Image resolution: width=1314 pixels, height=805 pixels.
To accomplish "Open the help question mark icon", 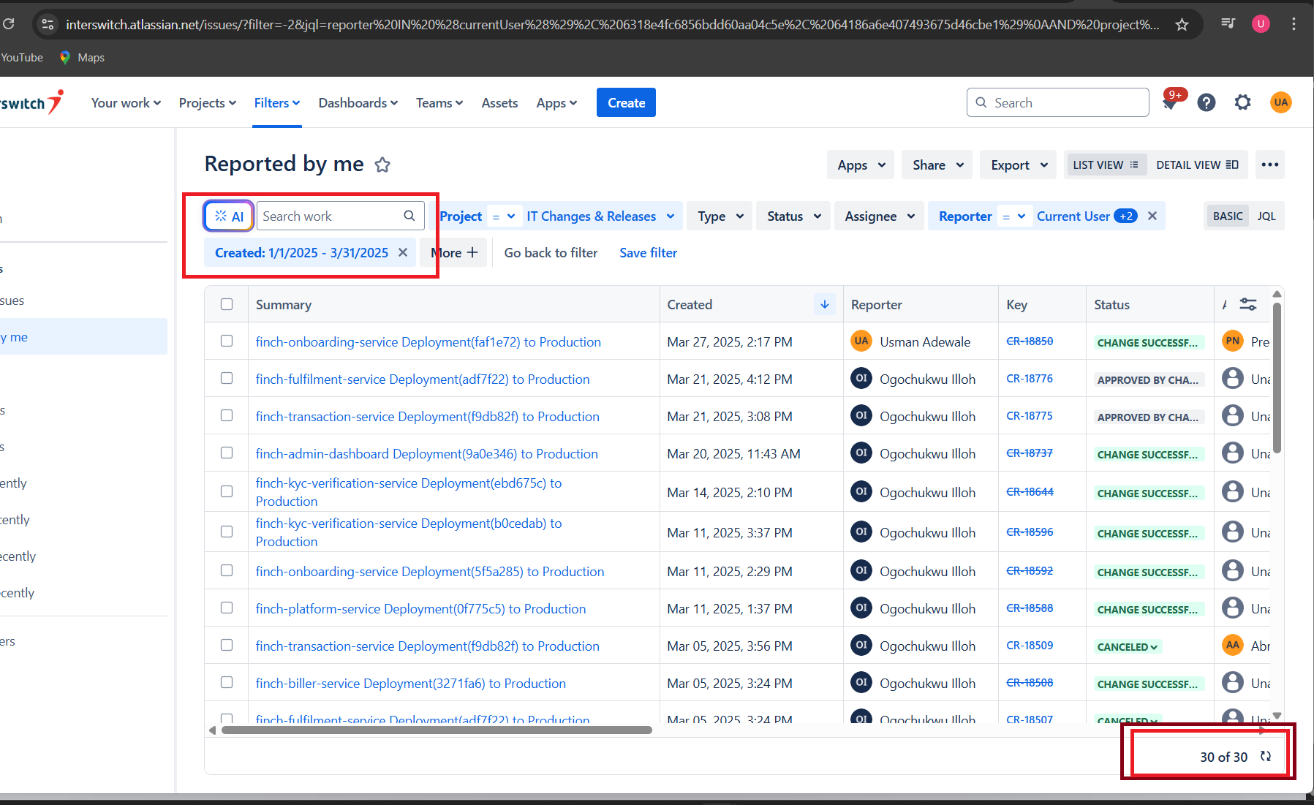I will tap(1207, 103).
